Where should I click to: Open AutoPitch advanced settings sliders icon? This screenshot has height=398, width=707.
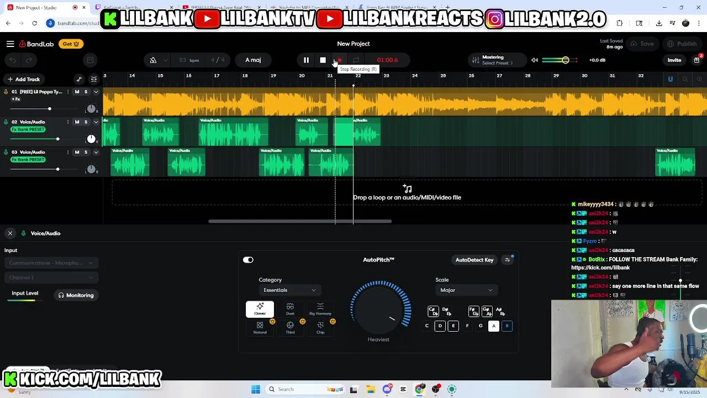pyautogui.click(x=508, y=260)
